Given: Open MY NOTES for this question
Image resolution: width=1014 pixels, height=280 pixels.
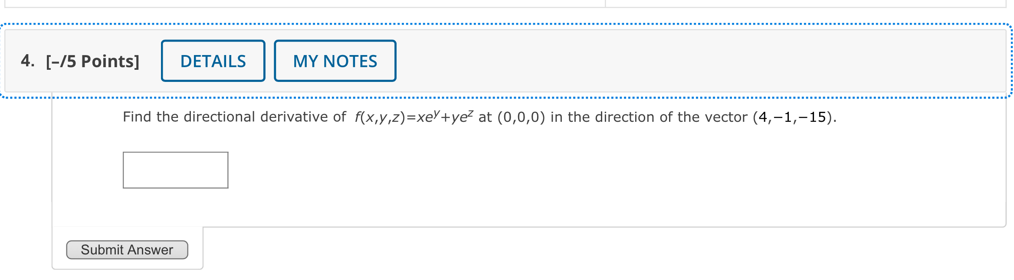Looking at the screenshot, I should click(x=335, y=61).
